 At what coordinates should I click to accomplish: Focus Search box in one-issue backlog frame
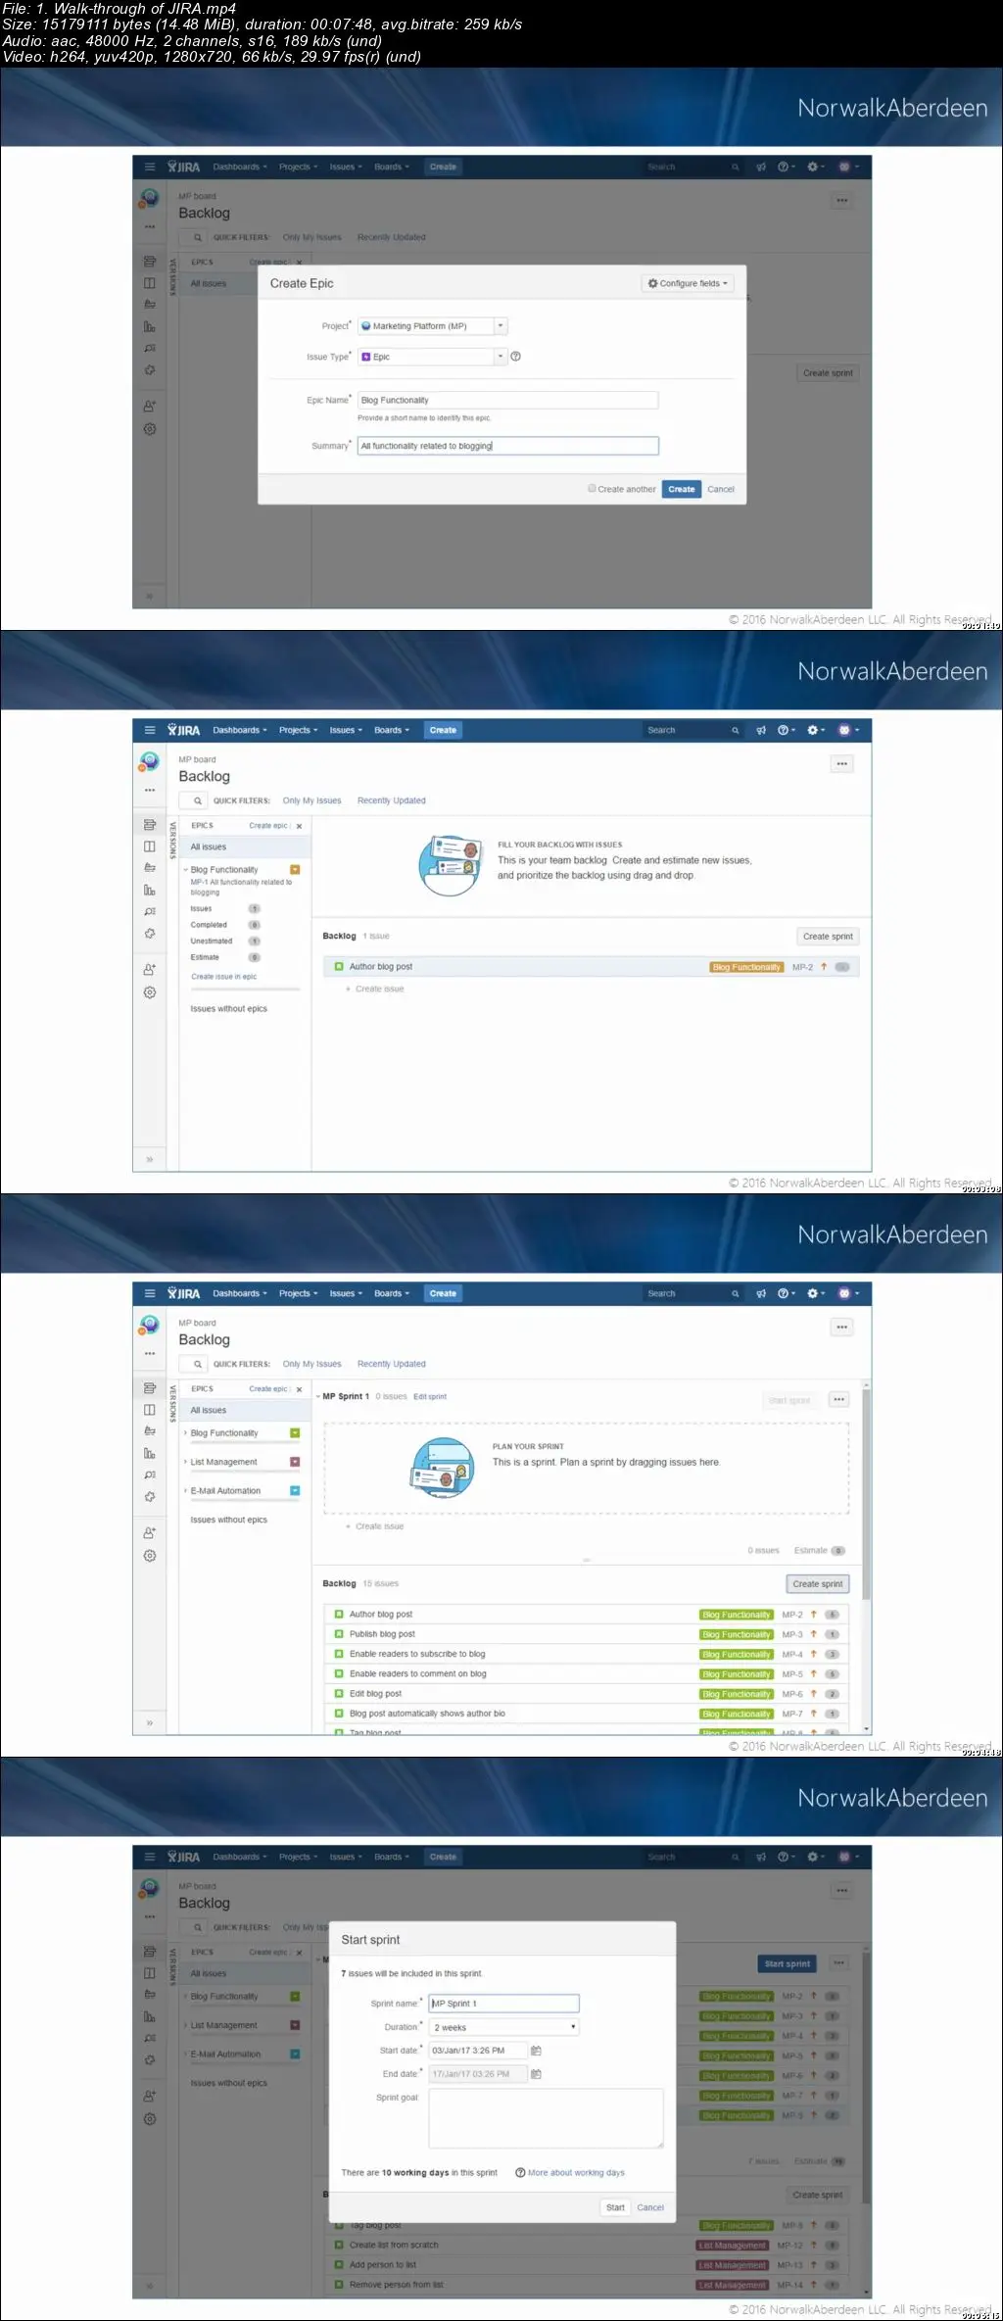tap(692, 730)
